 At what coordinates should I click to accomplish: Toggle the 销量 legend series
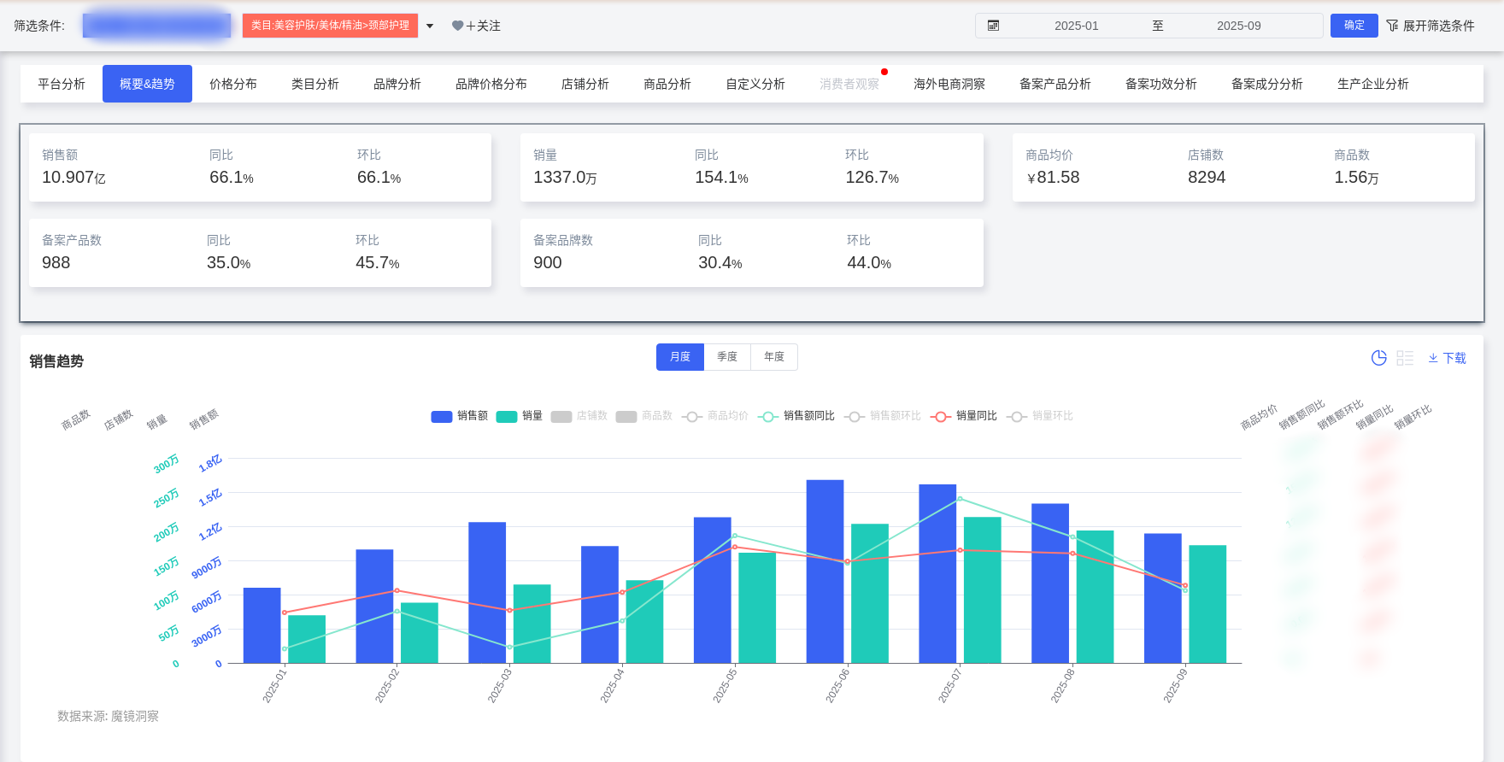coord(520,416)
